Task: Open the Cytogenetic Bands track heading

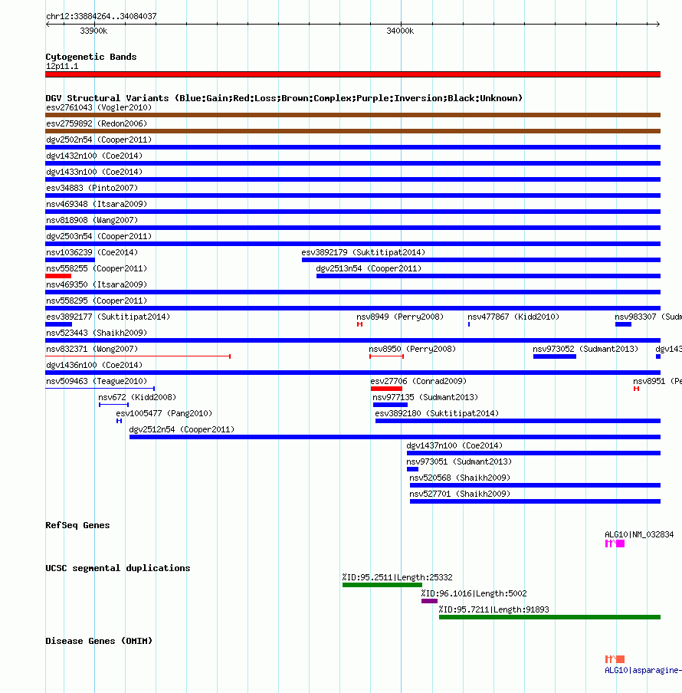Action: pyautogui.click(x=91, y=57)
